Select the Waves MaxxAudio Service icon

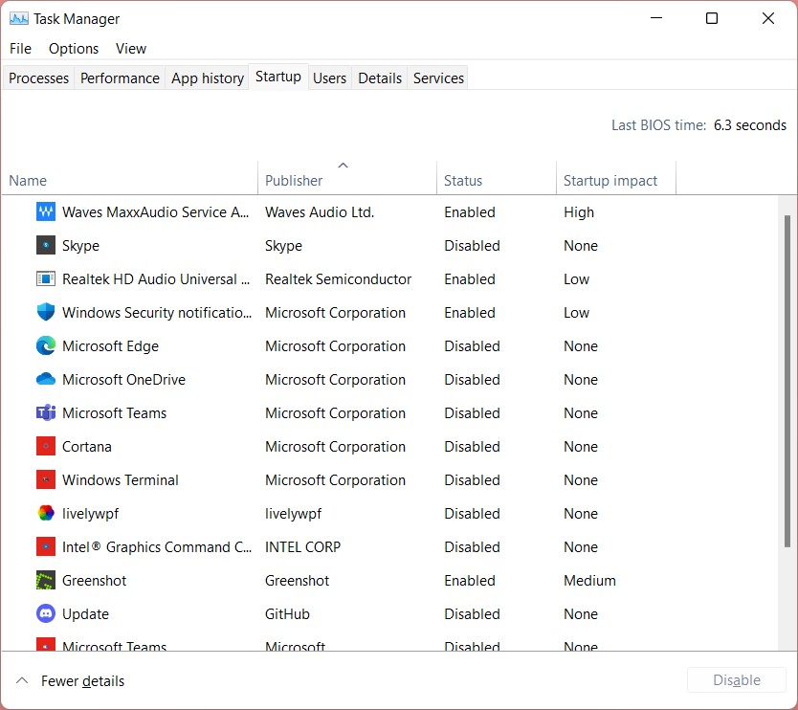[x=46, y=211]
